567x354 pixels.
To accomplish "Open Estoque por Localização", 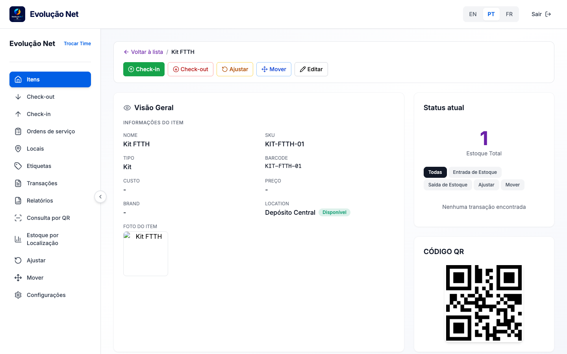I will [x=50, y=239].
